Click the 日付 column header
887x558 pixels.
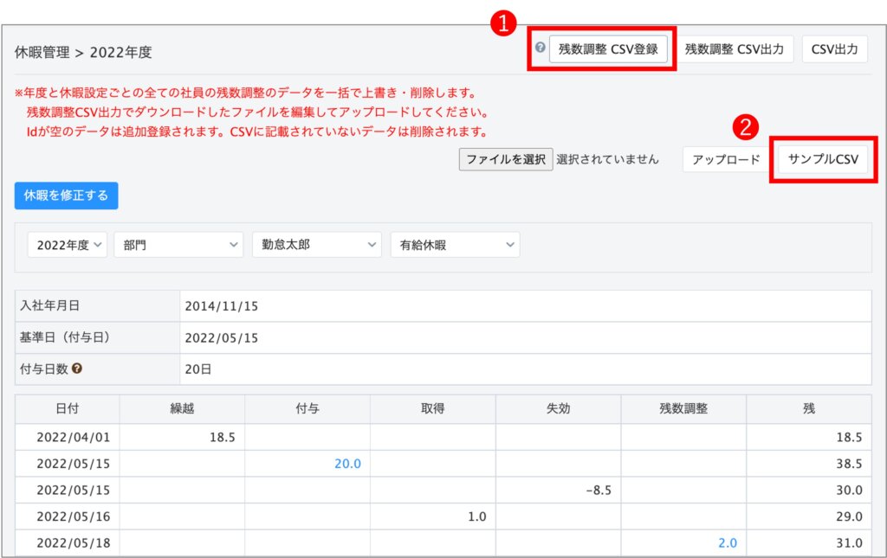68,409
